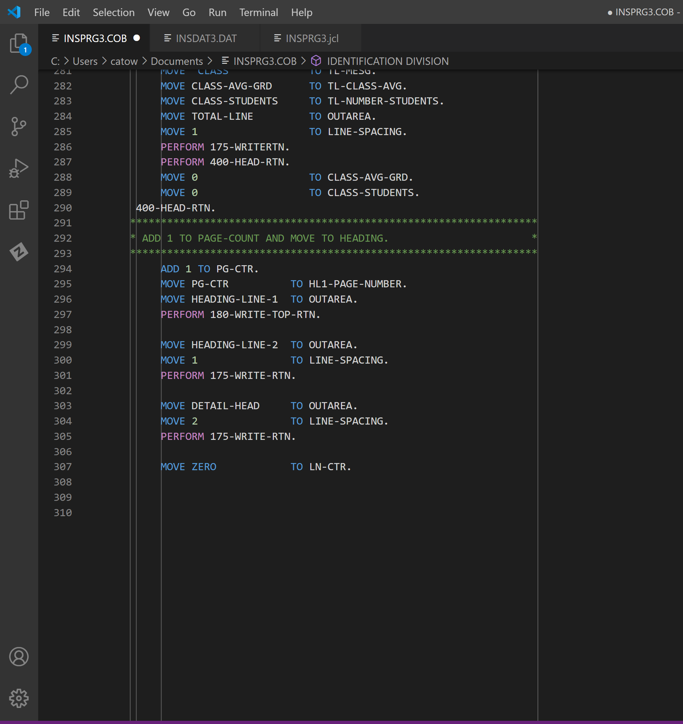This screenshot has width=683, height=724.
Task: Open the Search panel
Action: pyautogui.click(x=19, y=84)
